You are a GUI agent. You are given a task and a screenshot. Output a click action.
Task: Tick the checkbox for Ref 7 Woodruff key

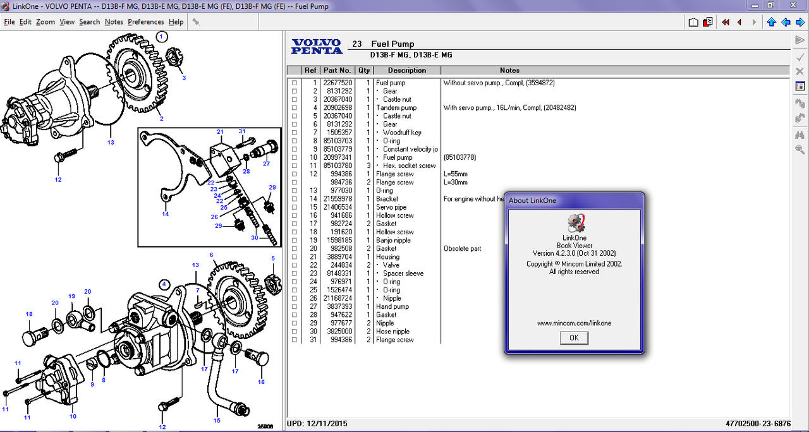tap(294, 133)
